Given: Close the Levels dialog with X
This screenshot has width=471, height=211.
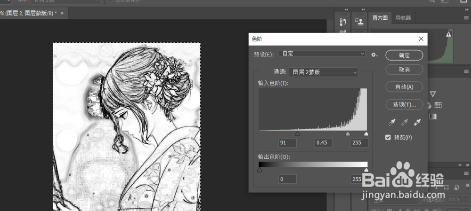Looking at the screenshot, I should (421, 39).
